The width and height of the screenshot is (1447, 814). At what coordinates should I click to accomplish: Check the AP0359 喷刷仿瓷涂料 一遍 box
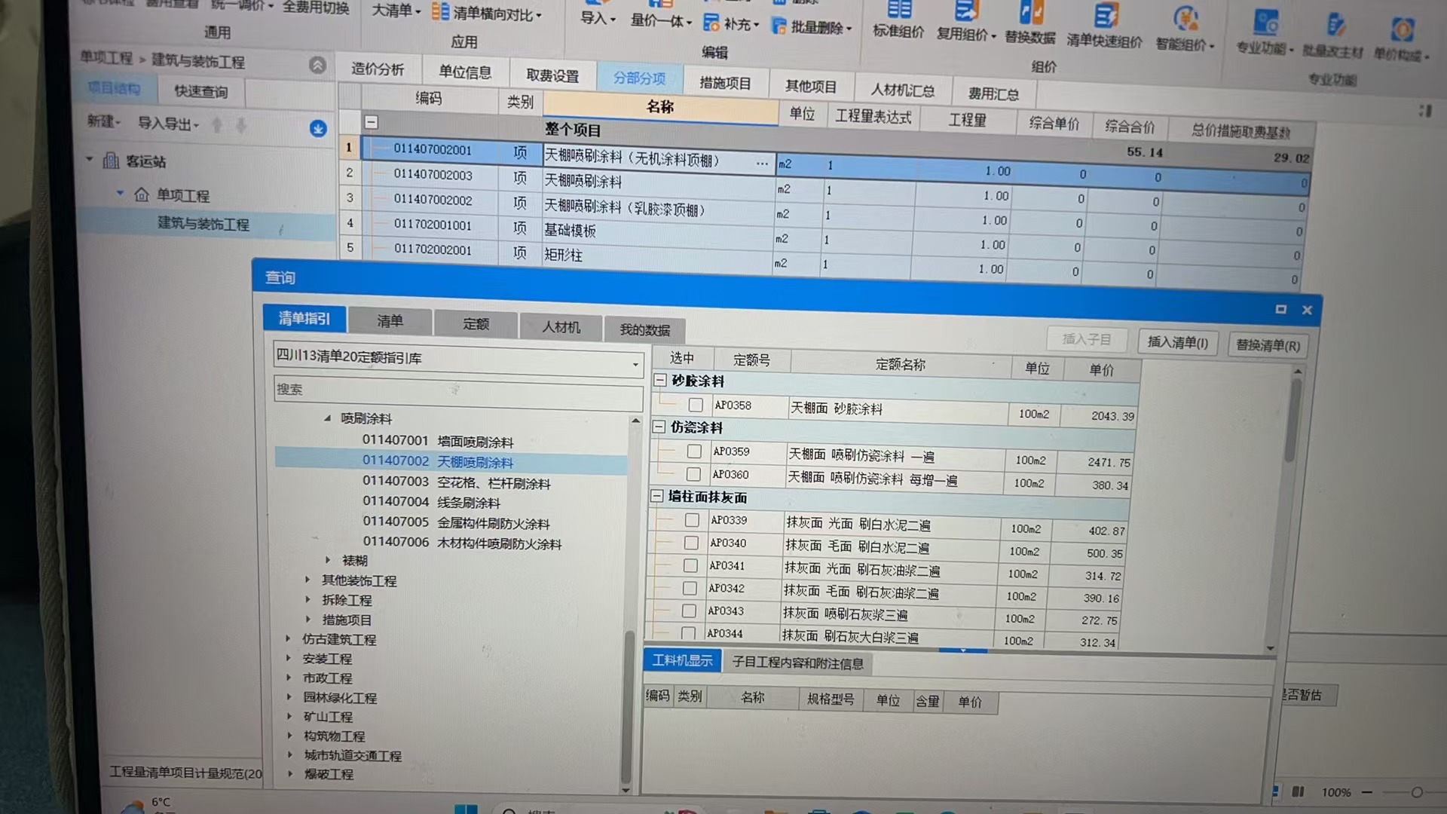(x=694, y=451)
